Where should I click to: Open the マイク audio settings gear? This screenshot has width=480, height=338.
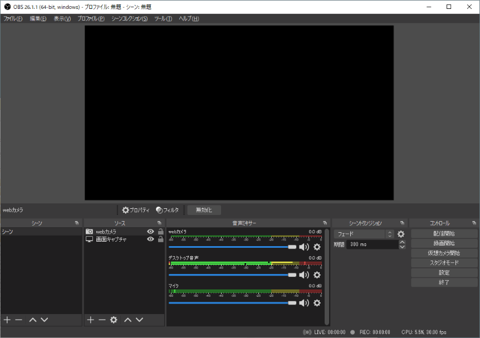[x=317, y=303]
